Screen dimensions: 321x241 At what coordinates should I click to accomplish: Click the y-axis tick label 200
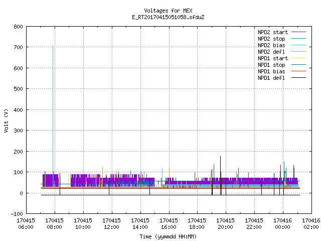pos(19,152)
